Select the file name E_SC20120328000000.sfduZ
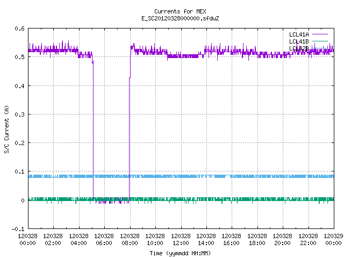344x258 pixels. (x=180, y=18)
